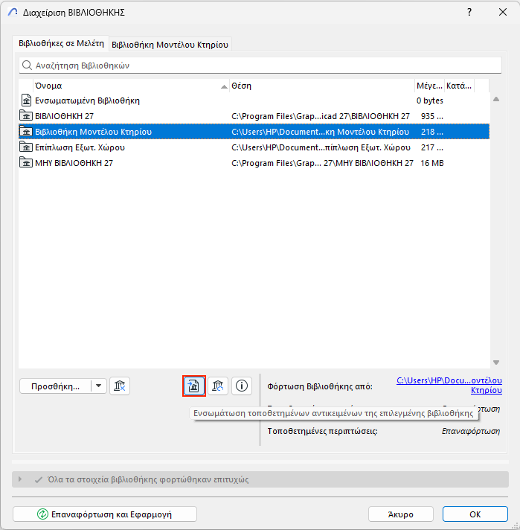This screenshot has width=520, height=530.
Task: Switch to Βιβλιοθήκες σε Μελέτη tab
Action: 61,43
